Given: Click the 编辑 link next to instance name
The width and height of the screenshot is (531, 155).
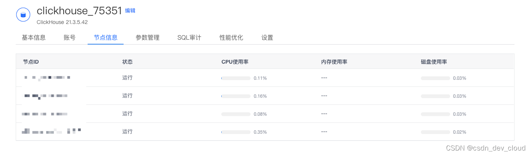Looking at the screenshot, I should pyautogui.click(x=130, y=10).
